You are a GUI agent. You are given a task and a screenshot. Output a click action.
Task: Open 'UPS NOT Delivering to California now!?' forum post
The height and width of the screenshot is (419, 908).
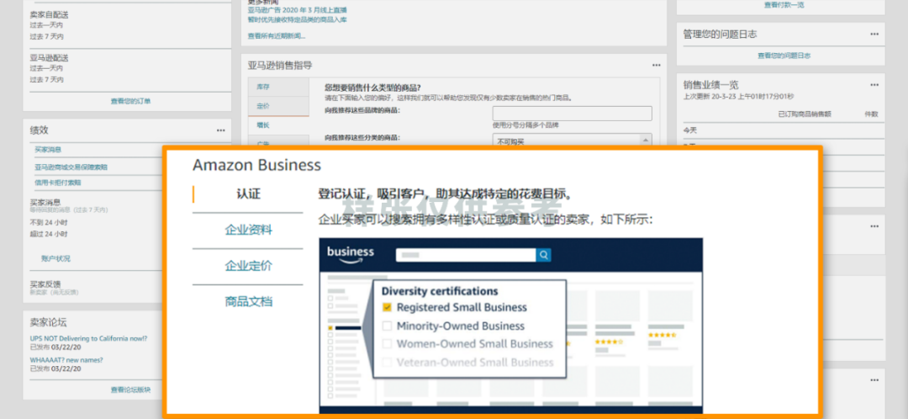[x=88, y=338]
